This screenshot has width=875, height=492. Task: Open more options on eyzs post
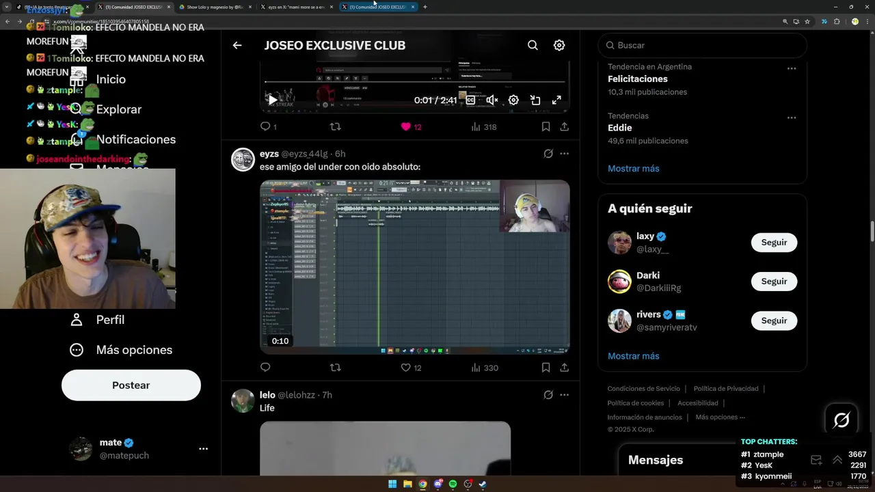(x=564, y=154)
